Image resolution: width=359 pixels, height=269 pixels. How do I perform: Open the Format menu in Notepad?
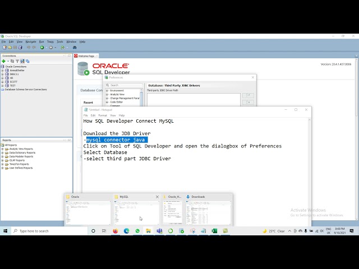click(103, 115)
